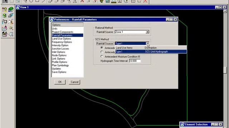This screenshot has height=128, width=229.
Task: Pick the Place Block rectangle tool
Action: 37,1
